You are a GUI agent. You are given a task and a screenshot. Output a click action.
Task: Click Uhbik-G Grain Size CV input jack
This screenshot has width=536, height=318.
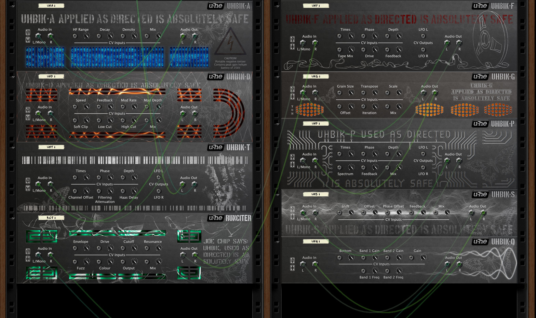coord(339,93)
